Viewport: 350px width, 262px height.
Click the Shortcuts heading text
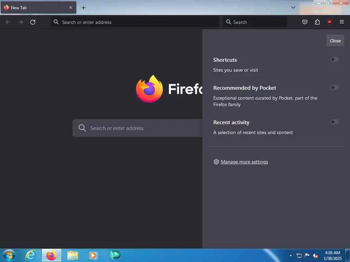(225, 60)
